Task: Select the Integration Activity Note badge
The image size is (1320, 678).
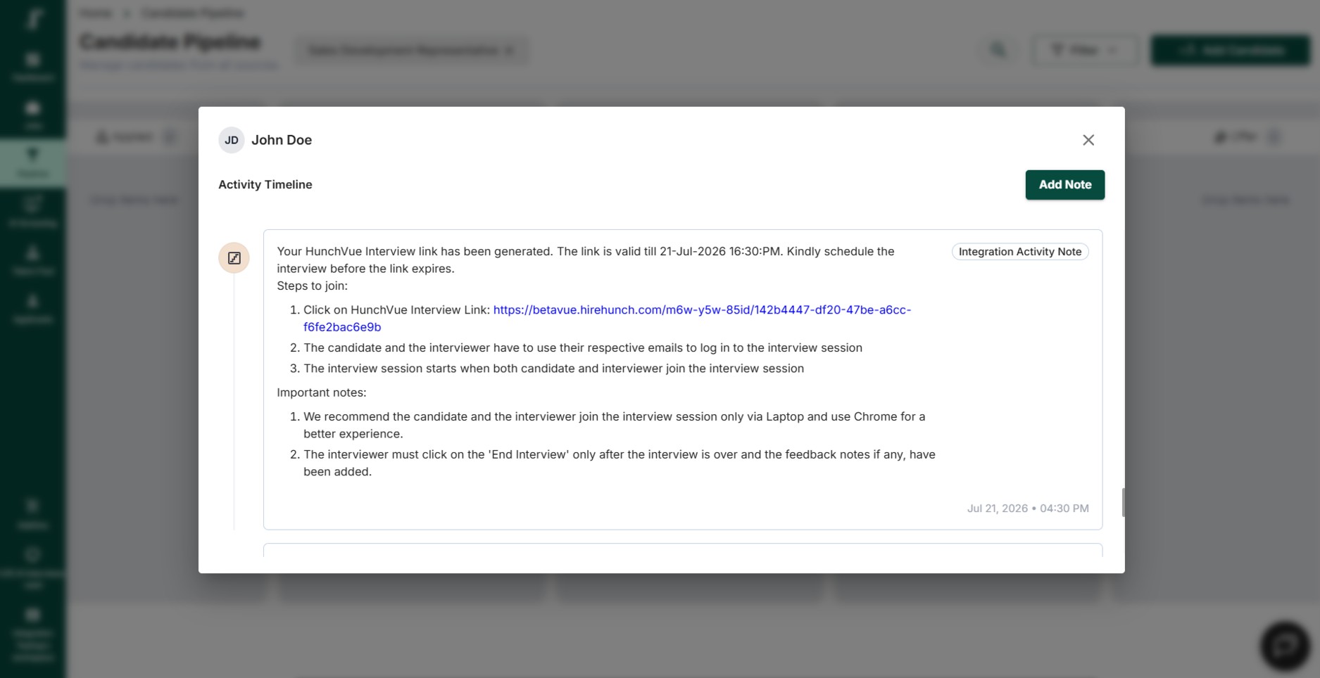Action: (1020, 252)
